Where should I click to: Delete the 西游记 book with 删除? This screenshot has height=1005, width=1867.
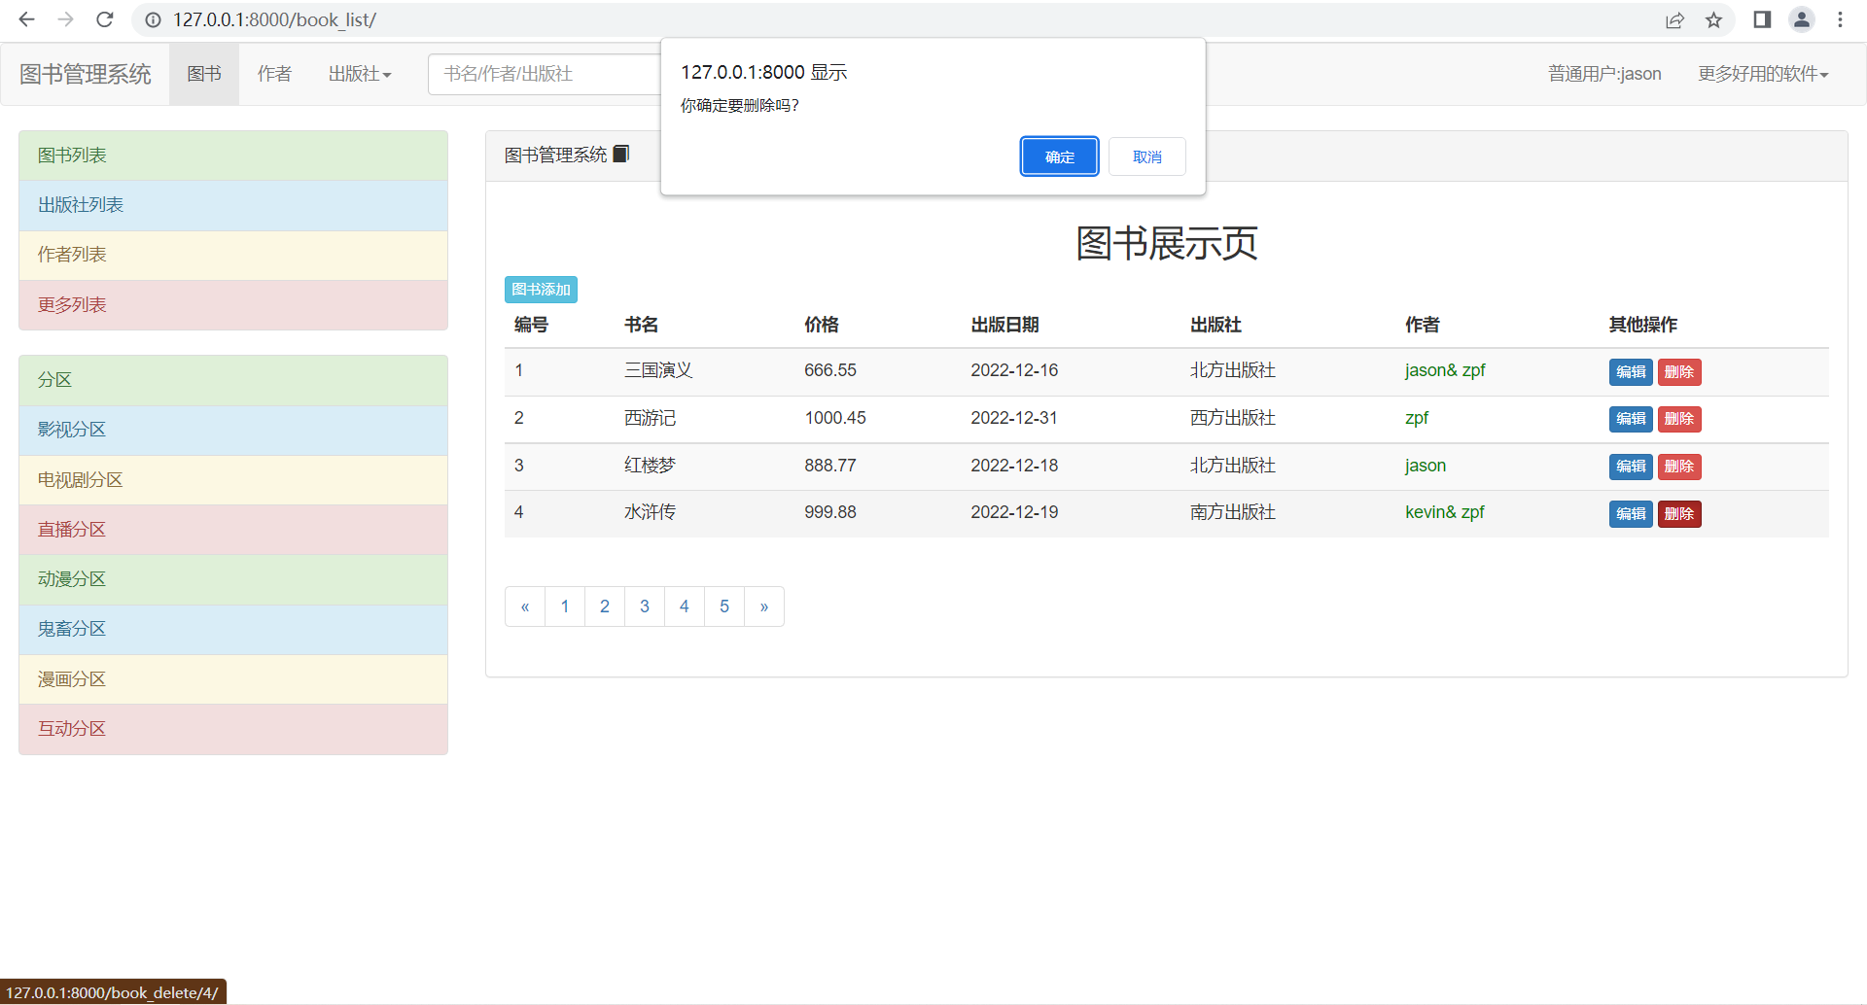(1679, 419)
